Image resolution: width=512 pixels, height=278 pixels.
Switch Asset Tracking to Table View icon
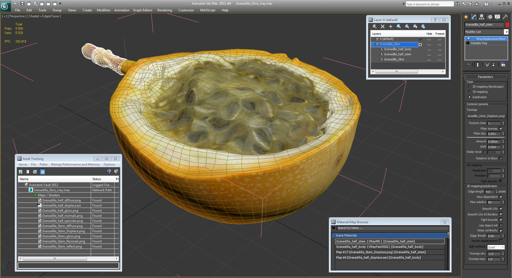click(42, 172)
